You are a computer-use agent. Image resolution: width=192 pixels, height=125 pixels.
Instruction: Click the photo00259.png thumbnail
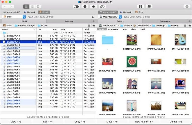(108, 83)
